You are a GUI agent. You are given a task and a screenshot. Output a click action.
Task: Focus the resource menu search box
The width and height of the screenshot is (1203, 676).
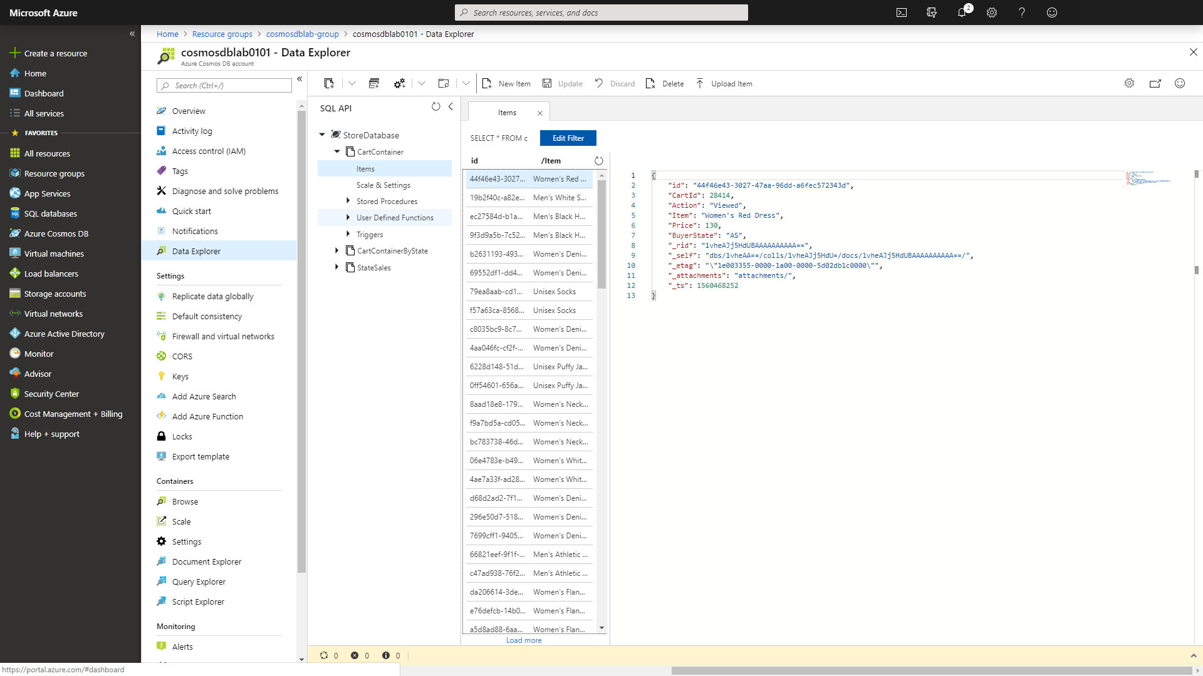224,85
